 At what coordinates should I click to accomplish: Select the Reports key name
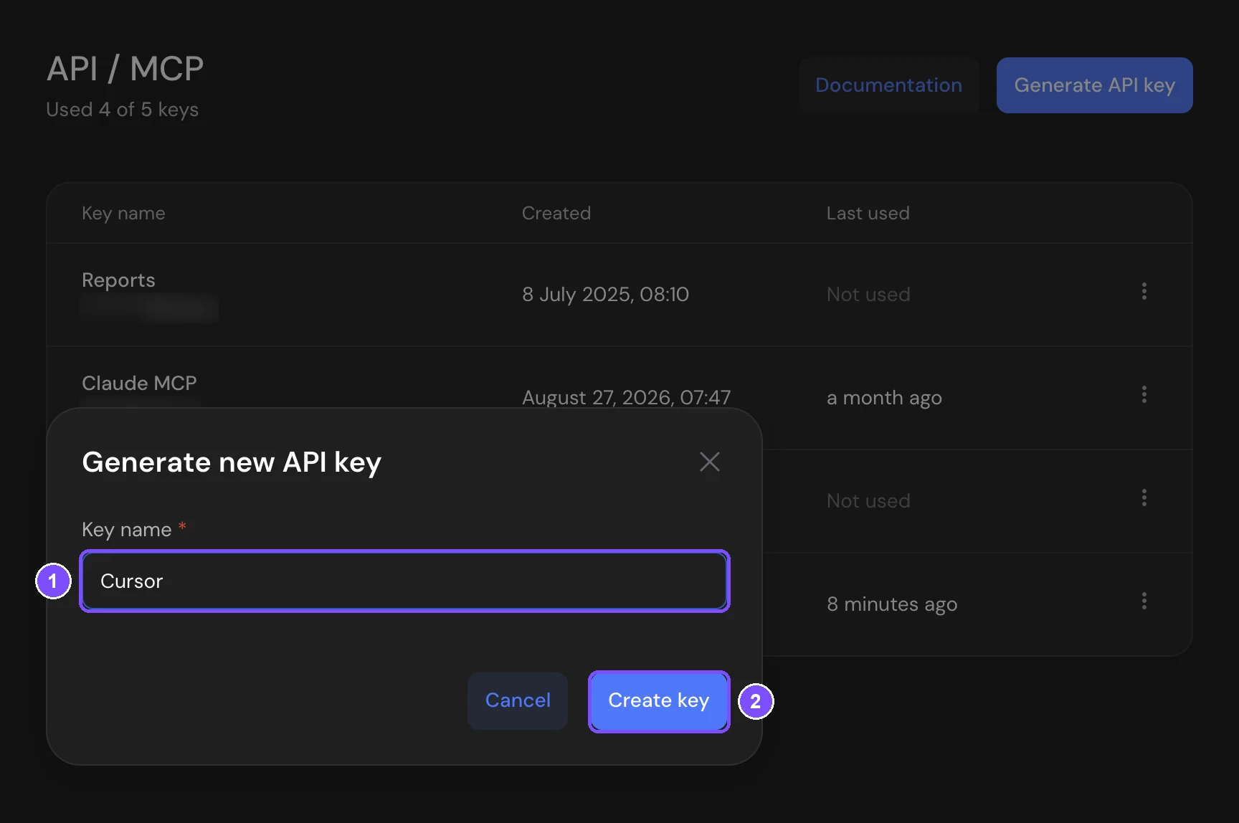click(x=118, y=280)
